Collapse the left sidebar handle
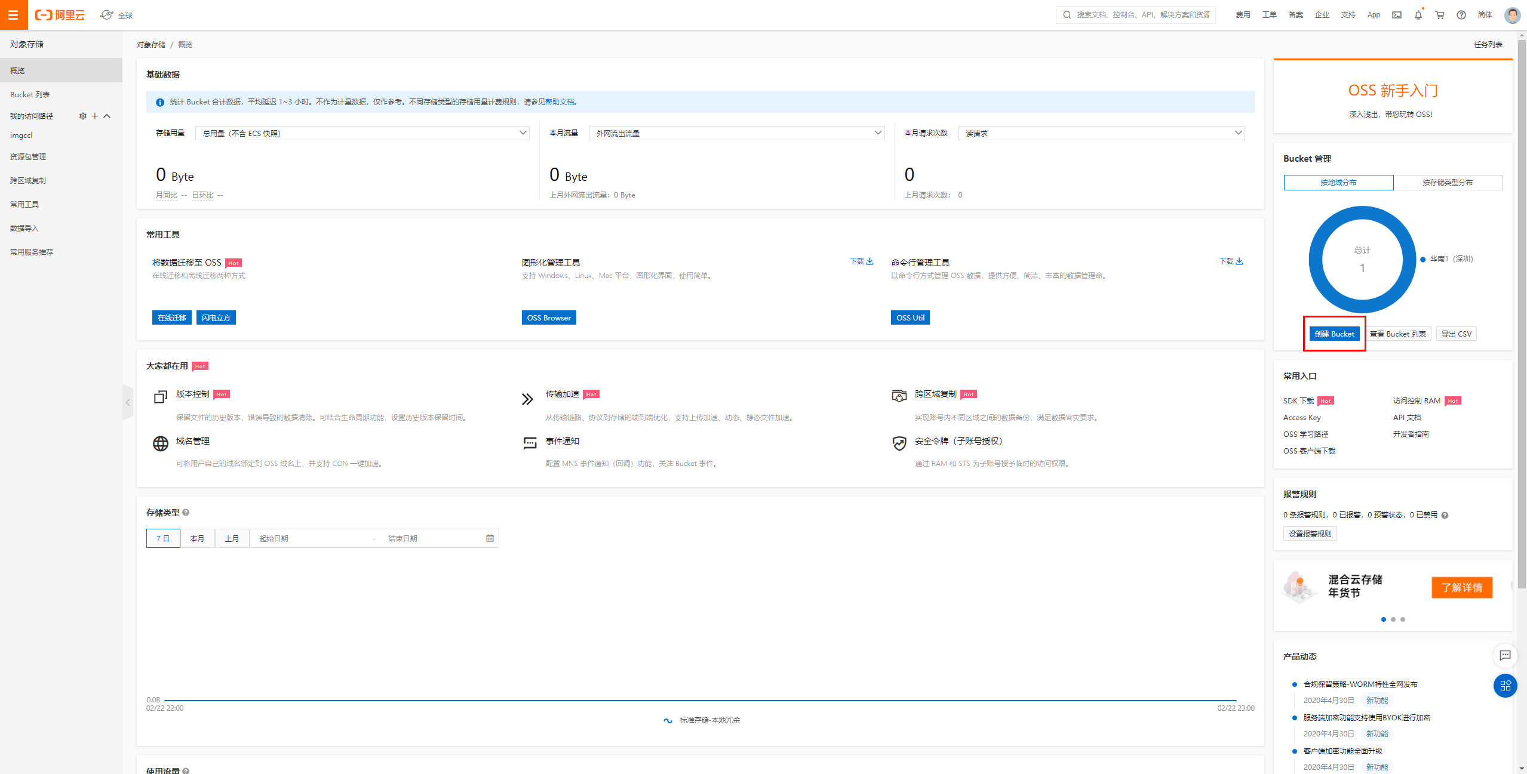1527x774 pixels. point(128,403)
